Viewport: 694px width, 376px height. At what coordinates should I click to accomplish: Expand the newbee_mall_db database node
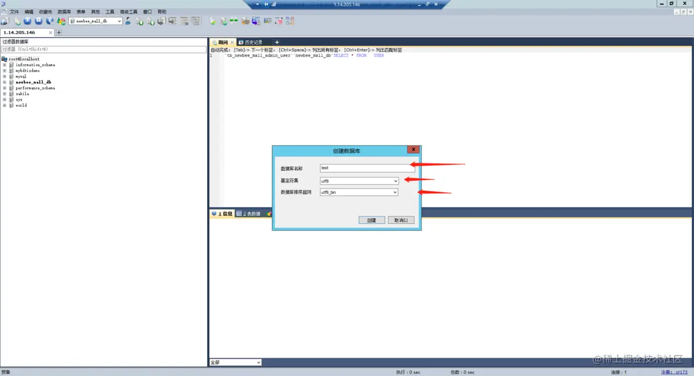click(x=4, y=82)
